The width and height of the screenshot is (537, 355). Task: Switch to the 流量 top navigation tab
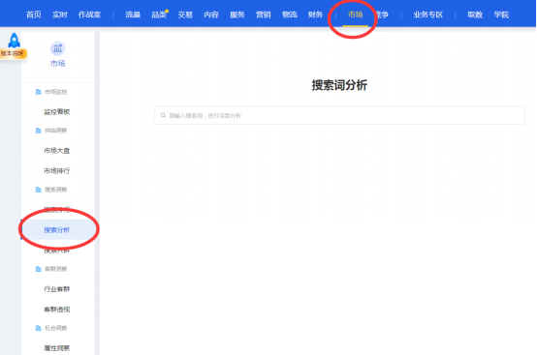133,15
